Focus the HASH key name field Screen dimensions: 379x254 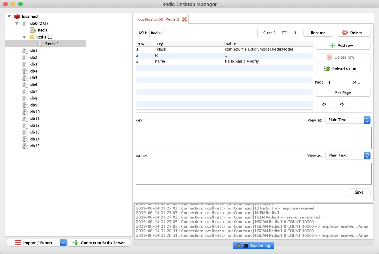tap(203, 33)
